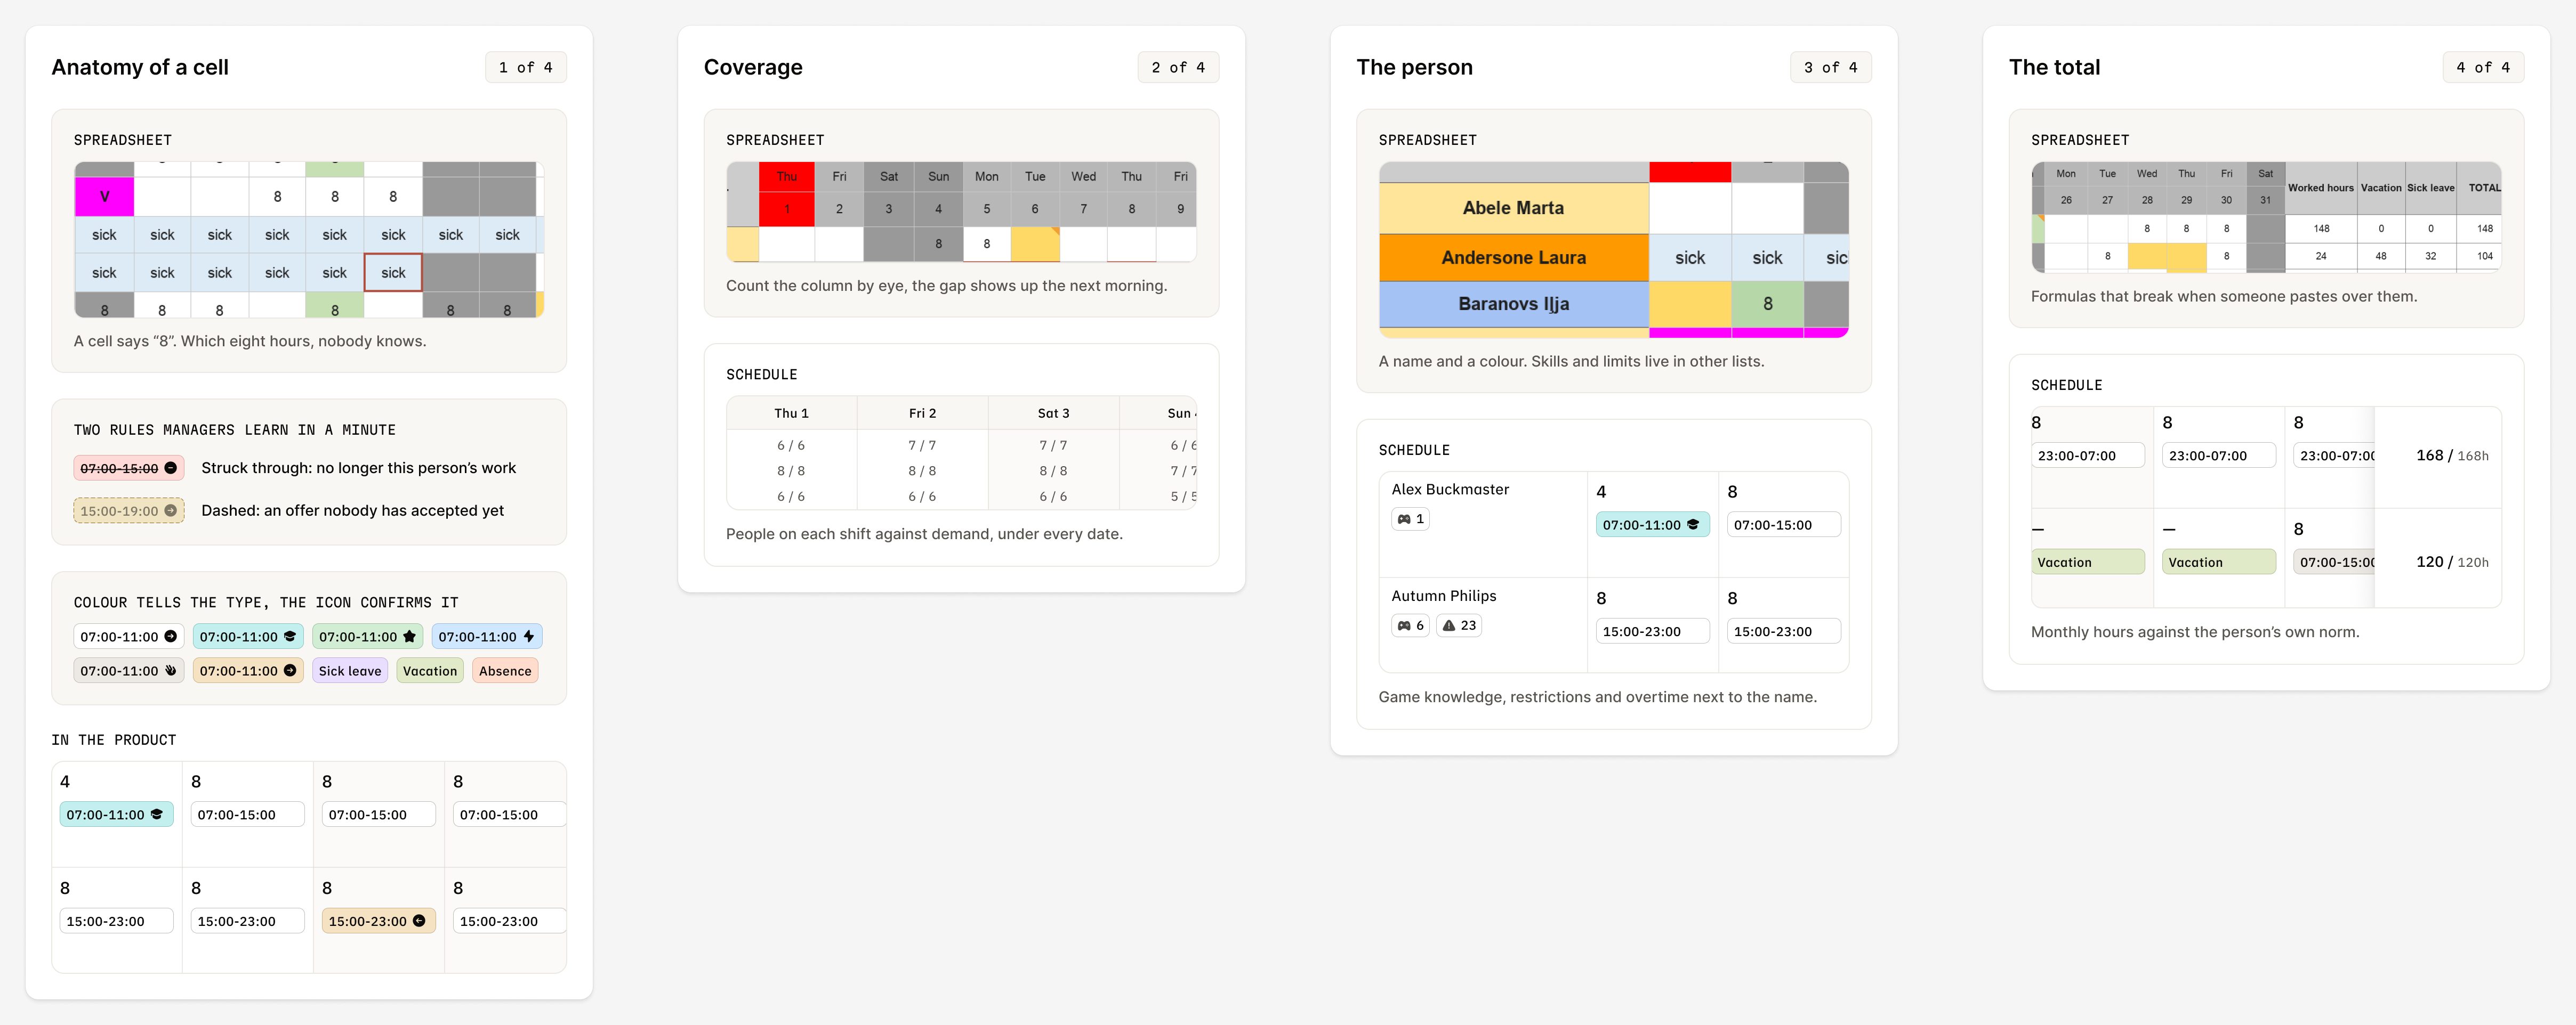Click the graduation cap icon in 'In the product' grid
The image size is (2576, 1025).
(x=157, y=814)
